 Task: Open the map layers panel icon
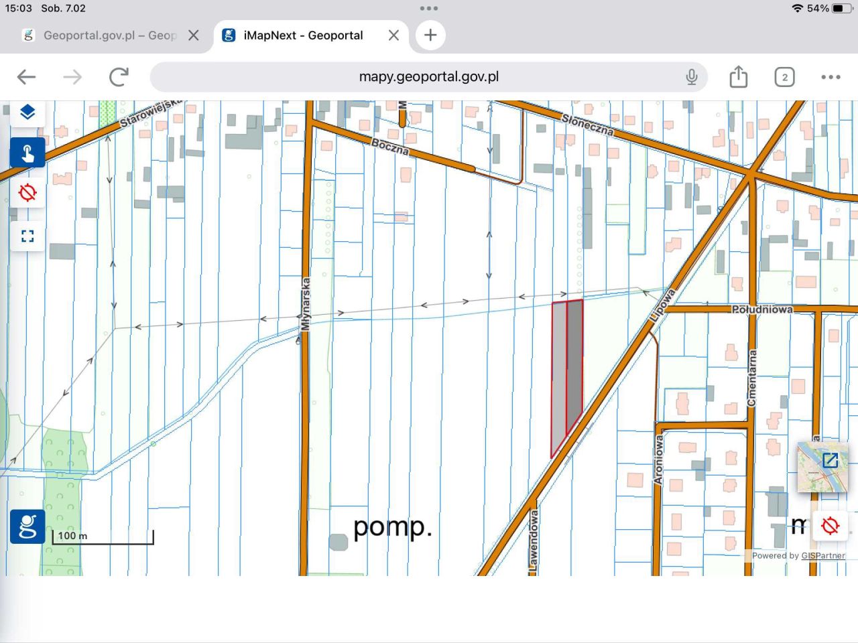point(27,113)
